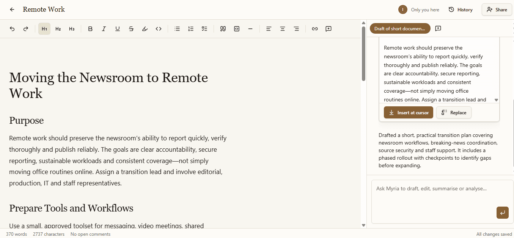Click the editor vertical scrollbar thumb
The width and height of the screenshot is (514, 238).
363,53
